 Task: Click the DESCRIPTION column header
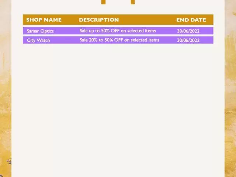99,20
